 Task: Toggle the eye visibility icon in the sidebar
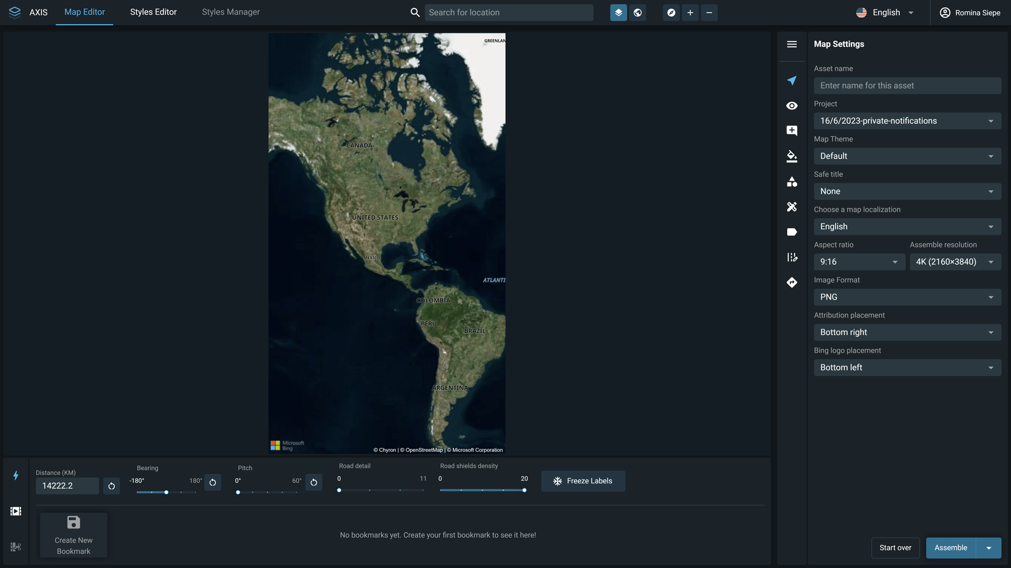coord(792,106)
